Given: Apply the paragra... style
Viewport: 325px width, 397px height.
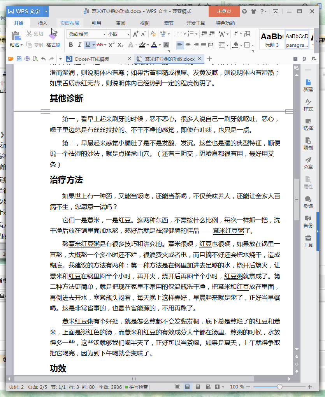Looking at the screenshot, I should point(297,39).
